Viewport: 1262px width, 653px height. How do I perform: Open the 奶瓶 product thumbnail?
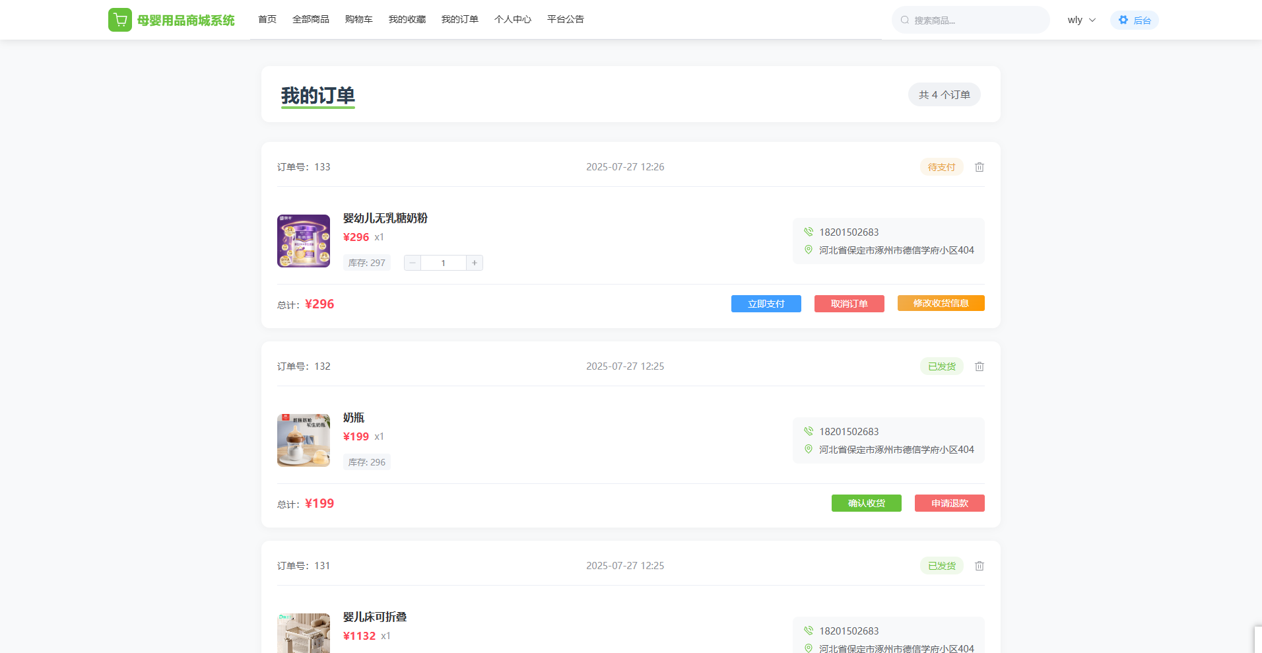point(304,440)
